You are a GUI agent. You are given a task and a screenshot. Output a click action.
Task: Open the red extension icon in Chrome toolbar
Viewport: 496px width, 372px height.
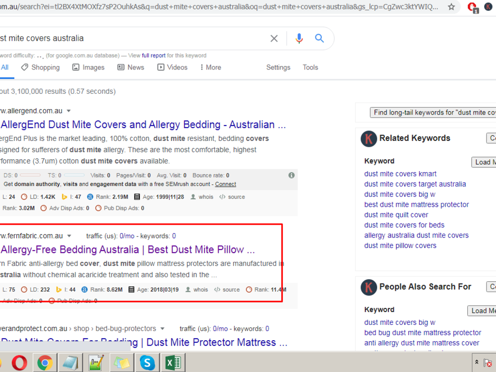tap(472, 7)
